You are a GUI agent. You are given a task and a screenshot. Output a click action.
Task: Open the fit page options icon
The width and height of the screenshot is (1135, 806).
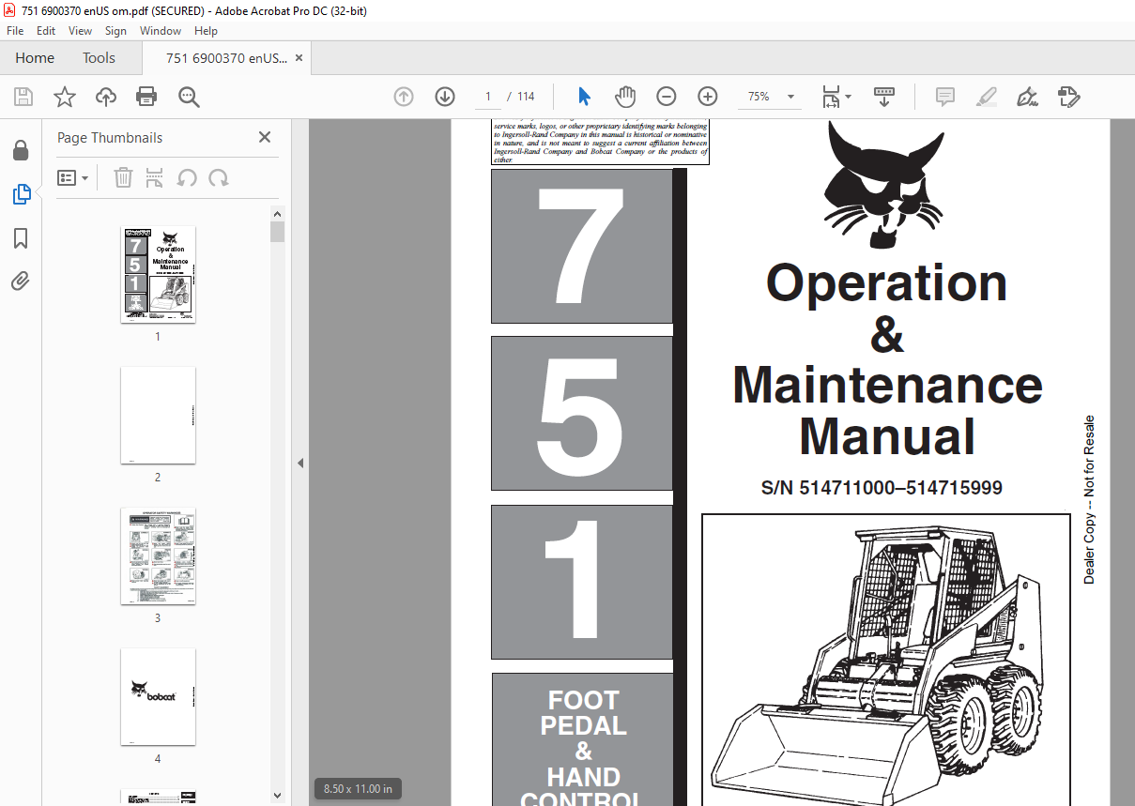[x=836, y=97]
